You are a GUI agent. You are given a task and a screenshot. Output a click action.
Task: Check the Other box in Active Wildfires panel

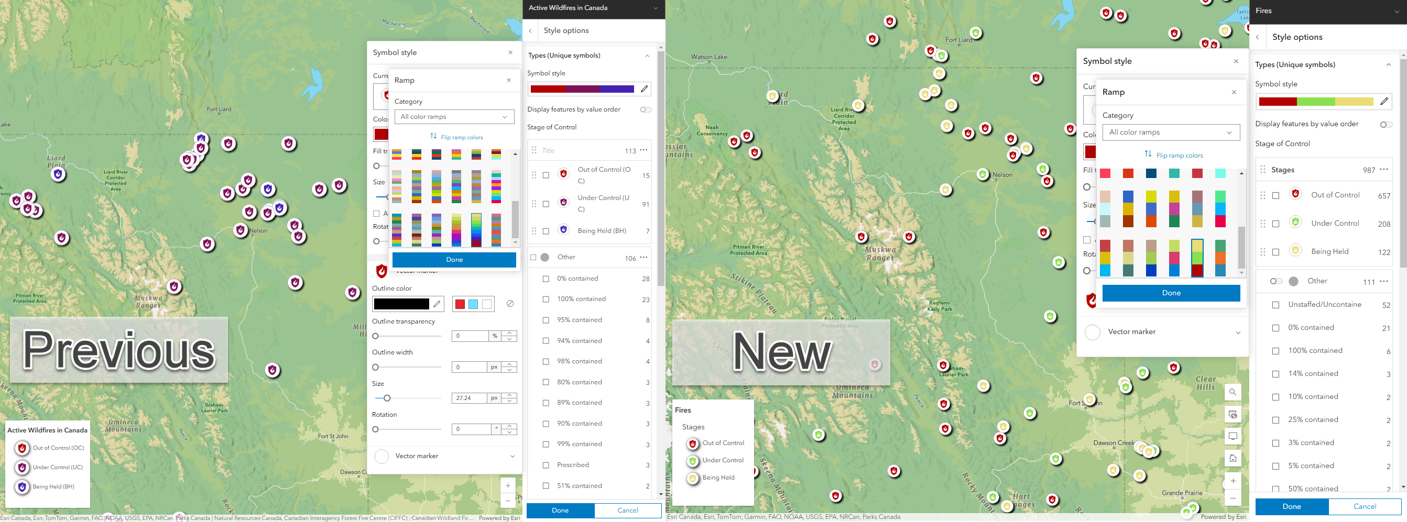(533, 258)
